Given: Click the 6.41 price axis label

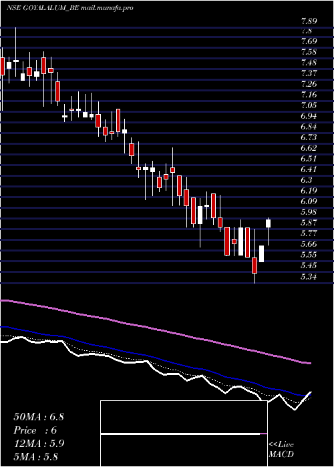Looking at the screenshot, I should [309, 169].
